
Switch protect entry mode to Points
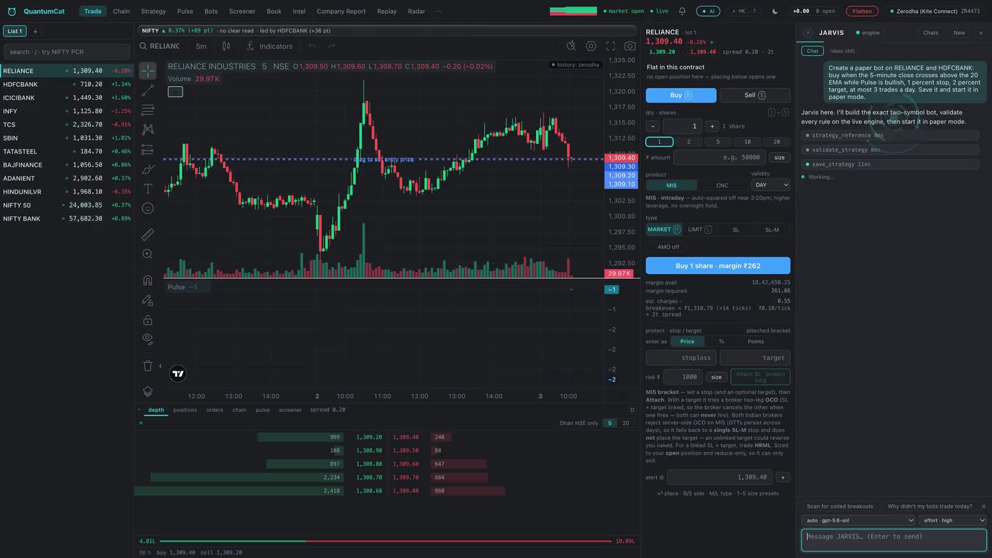point(756,341)
